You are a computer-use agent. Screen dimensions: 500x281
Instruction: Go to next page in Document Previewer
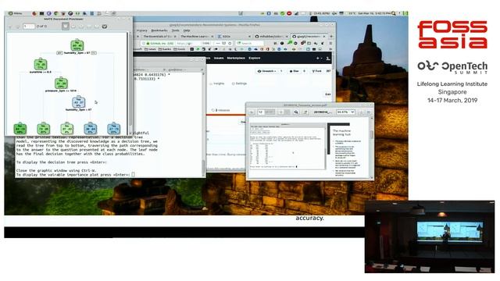coord(17,26)
